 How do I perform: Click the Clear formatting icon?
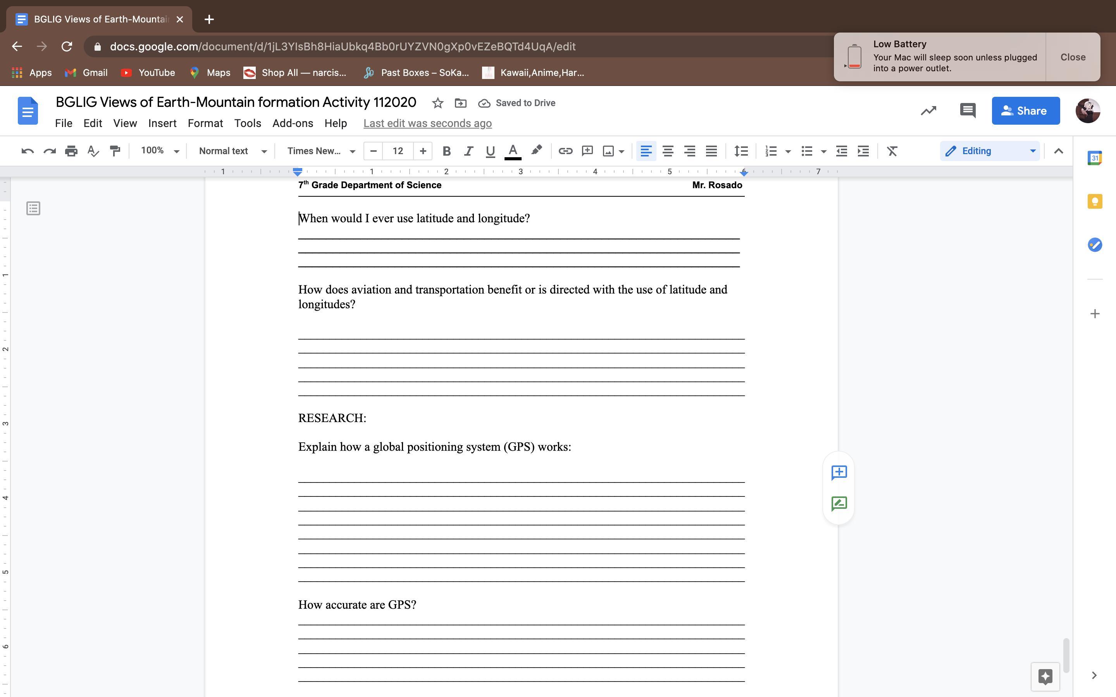click(892, 151)
